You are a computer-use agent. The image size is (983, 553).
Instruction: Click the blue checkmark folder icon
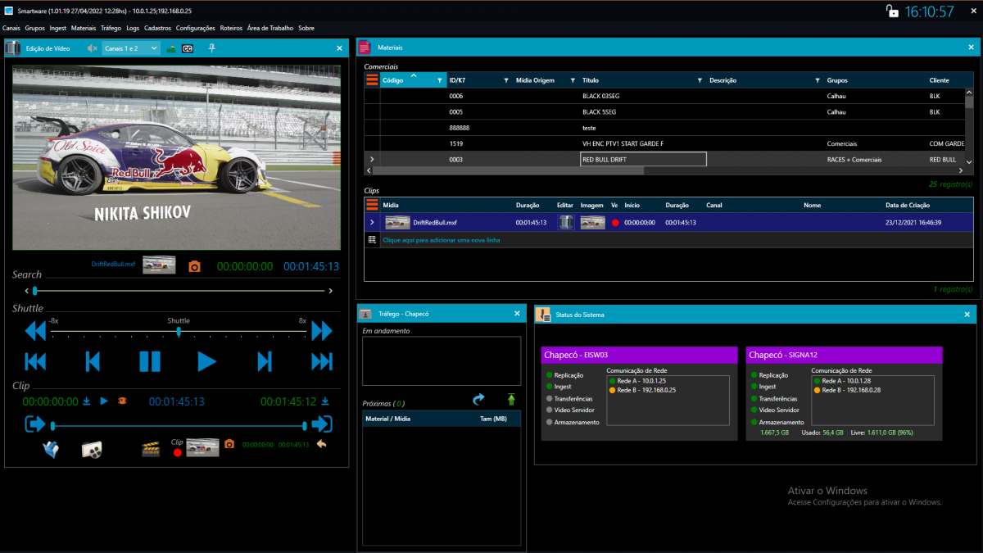pyautogui.click(x=51, y=449)
